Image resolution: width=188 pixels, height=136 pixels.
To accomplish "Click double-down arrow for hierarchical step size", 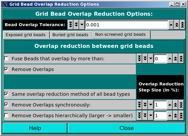I will [x=145, y=116].
